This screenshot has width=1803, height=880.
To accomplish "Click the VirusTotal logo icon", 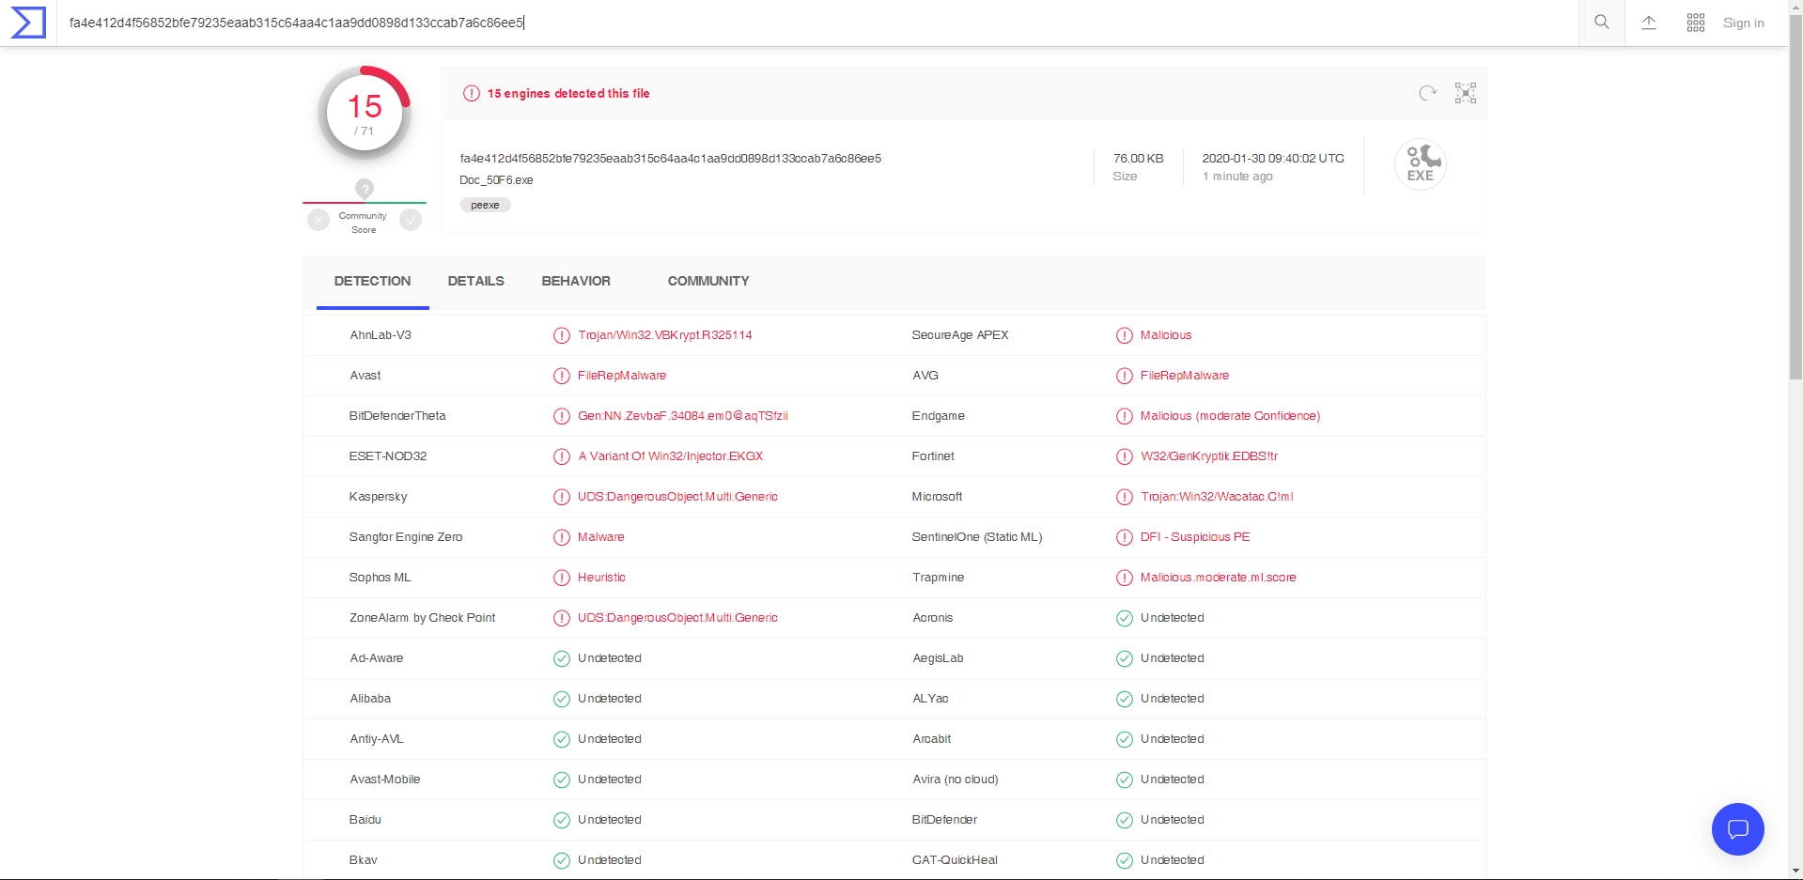I will [x=28, y=23].
